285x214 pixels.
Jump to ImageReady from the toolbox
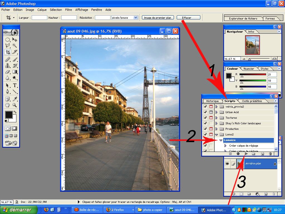11,143
